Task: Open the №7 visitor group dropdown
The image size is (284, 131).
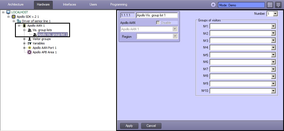Action: tap(273, 69)
